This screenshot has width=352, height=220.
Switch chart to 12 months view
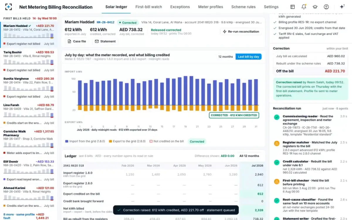tap(226, 57)
